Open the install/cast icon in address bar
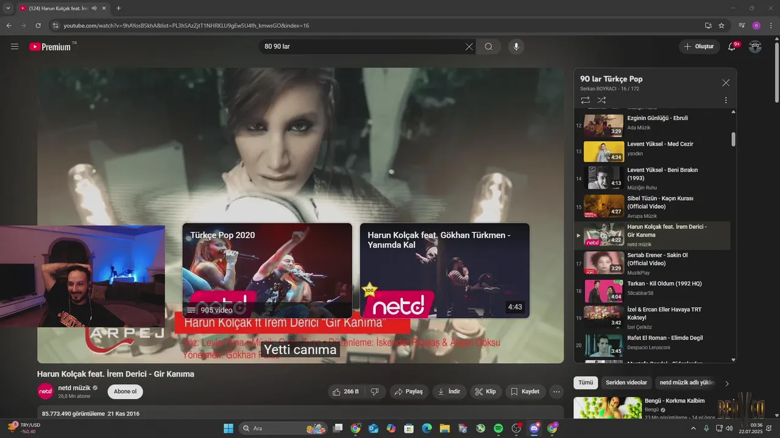 708,26
